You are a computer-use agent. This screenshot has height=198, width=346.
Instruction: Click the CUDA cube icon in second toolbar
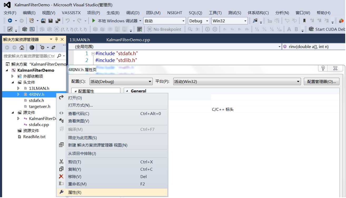click(25, 29)
